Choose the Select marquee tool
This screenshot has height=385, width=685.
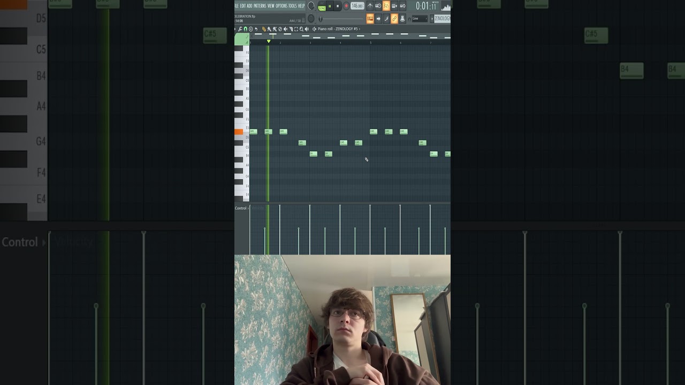[x=296, y=29]
